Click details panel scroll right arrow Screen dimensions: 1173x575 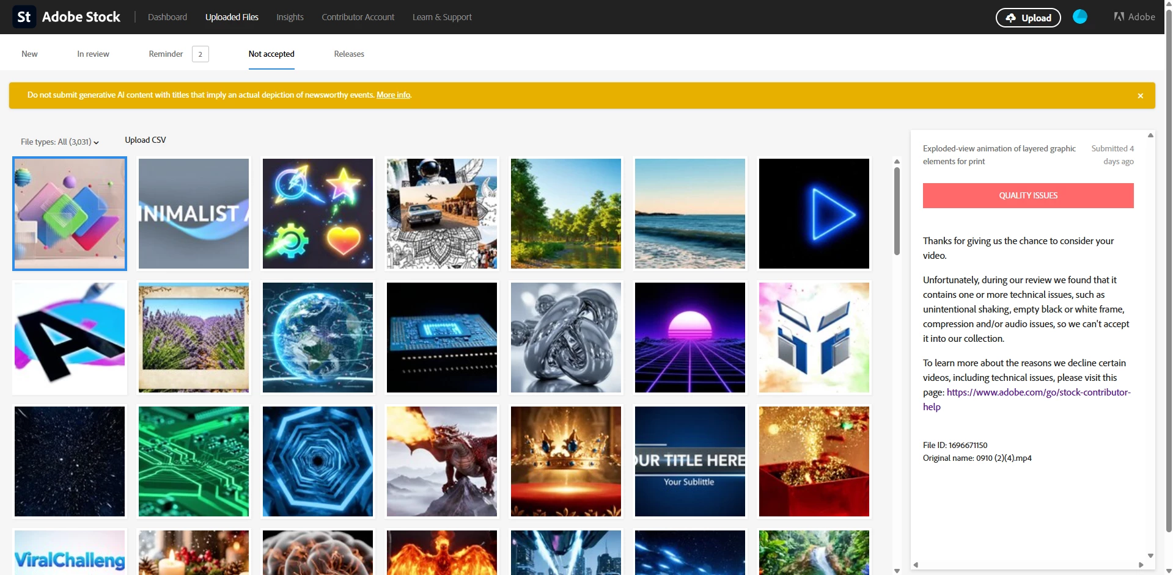pyautogui.click(x=1141, y=565)
